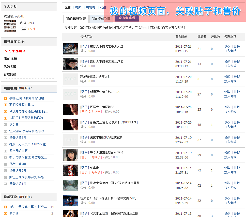Click rank 06 icon for 雷人爆笑
The width and height of the screenshot is (246, 217).
(x=6, y=131)
